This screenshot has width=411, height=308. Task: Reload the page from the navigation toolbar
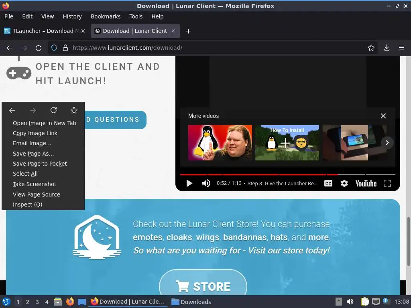click(39, 48)
